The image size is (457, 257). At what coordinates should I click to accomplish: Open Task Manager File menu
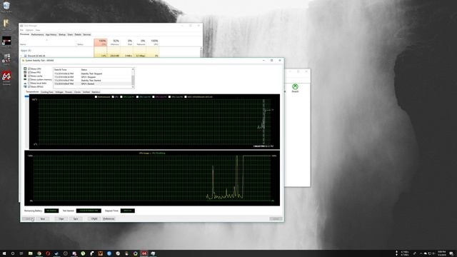[21, 30]
